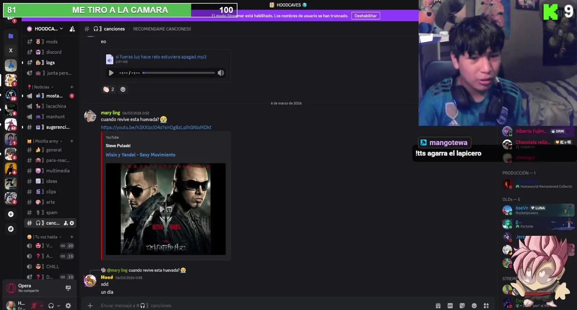The height and width of the screenshot is (310, 577).
Task: Open the headphones output options chevron
Action: click(x=58, y=306)
